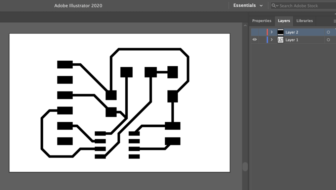Toggle the lock column for Layer 1
Viewport: 336px width, 190px height.
262,40
